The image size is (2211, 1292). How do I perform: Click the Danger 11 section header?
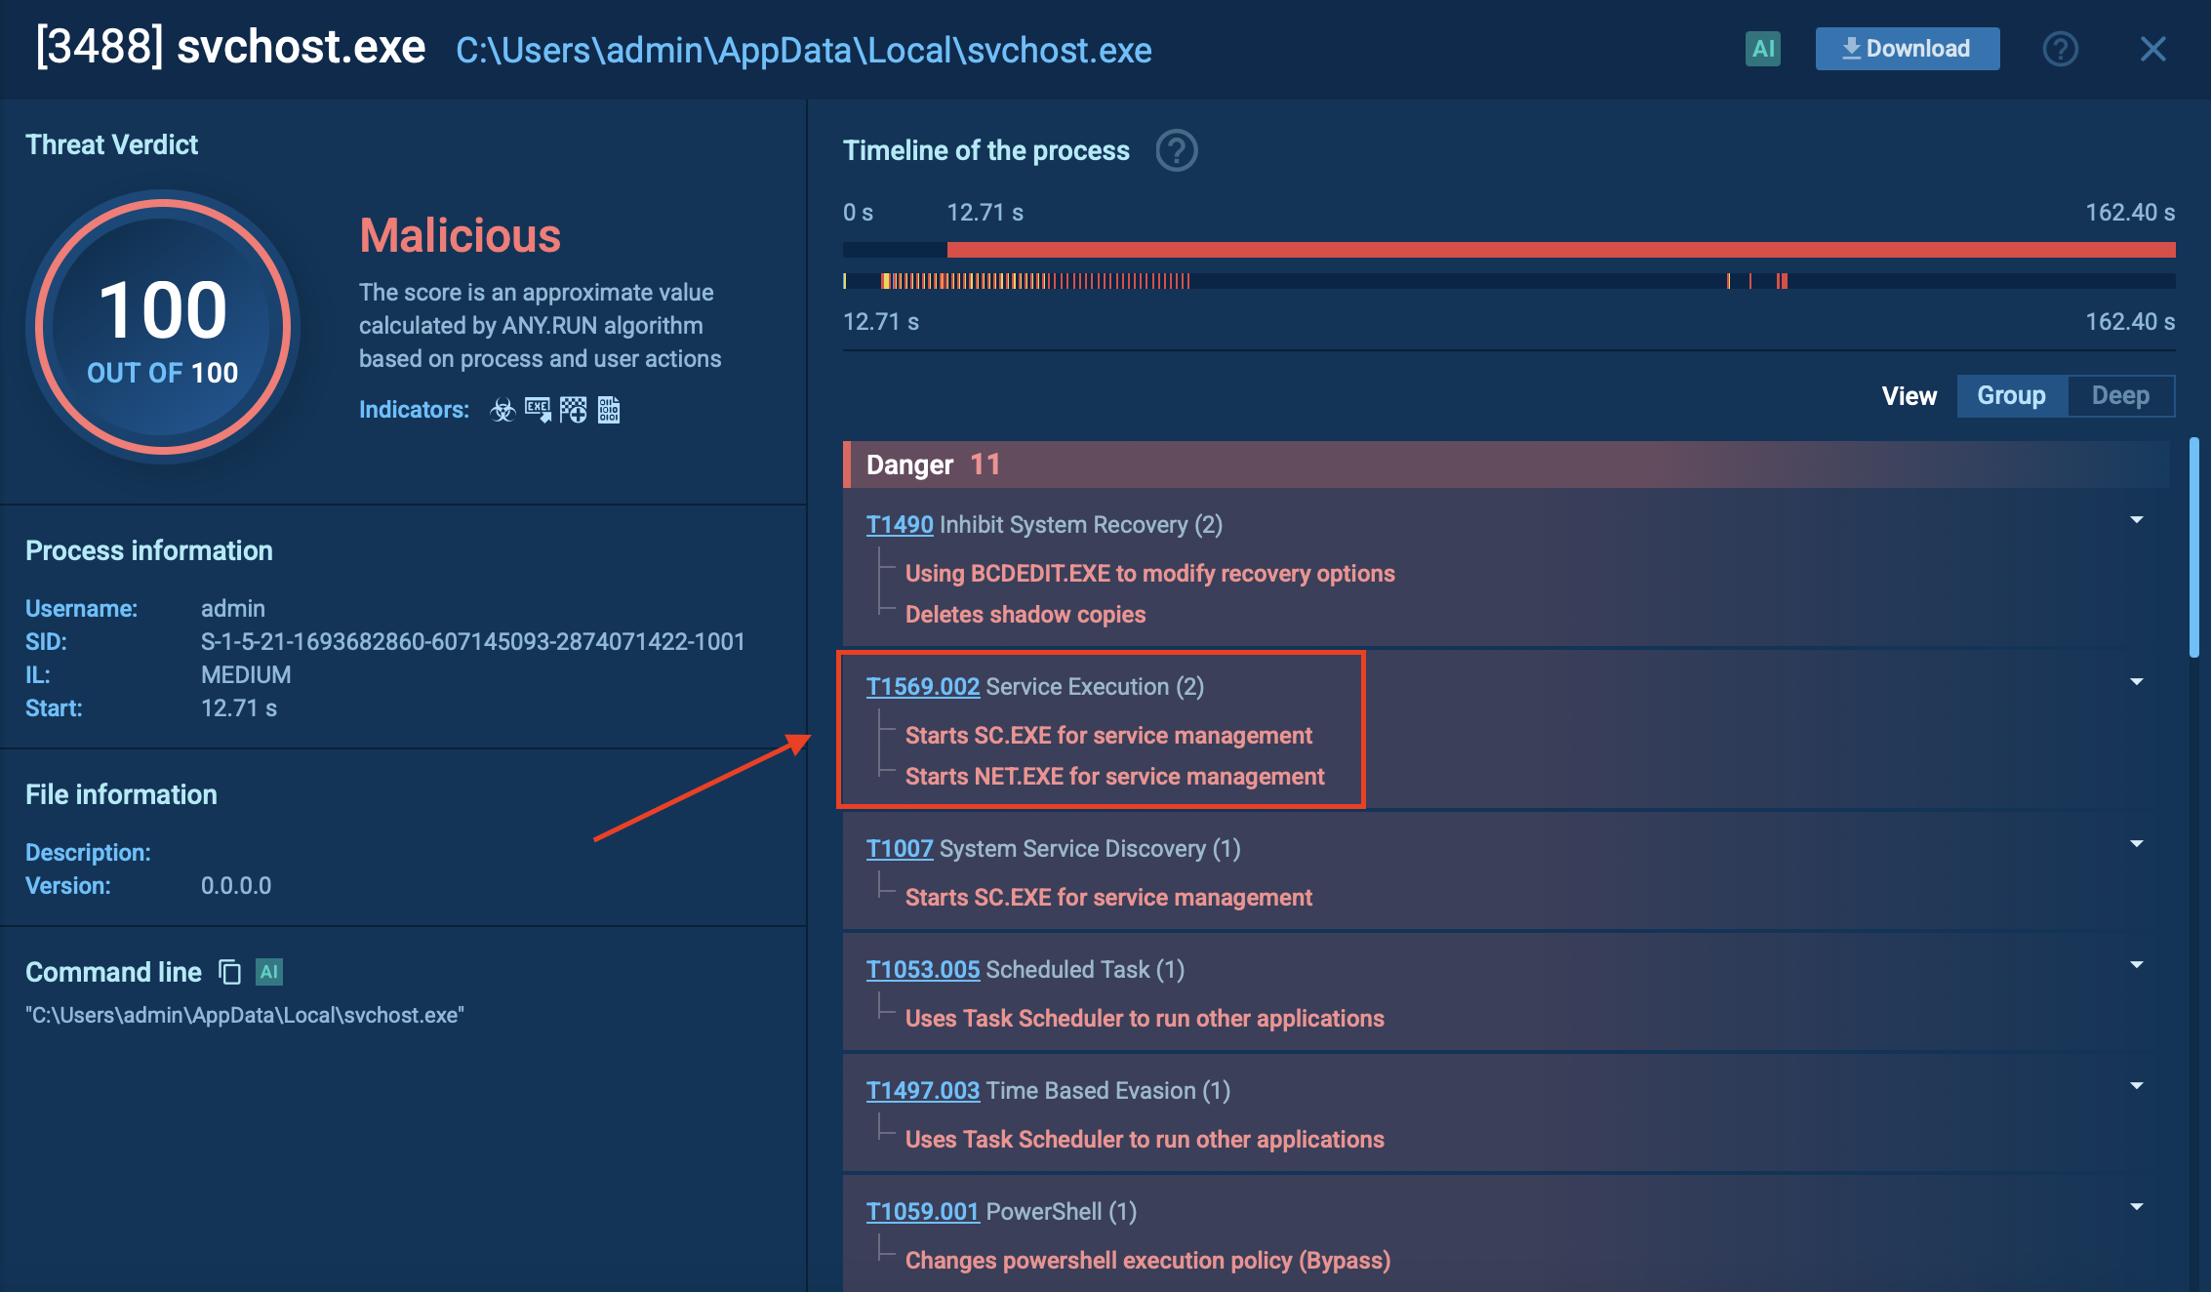[x=1506, y=464]
